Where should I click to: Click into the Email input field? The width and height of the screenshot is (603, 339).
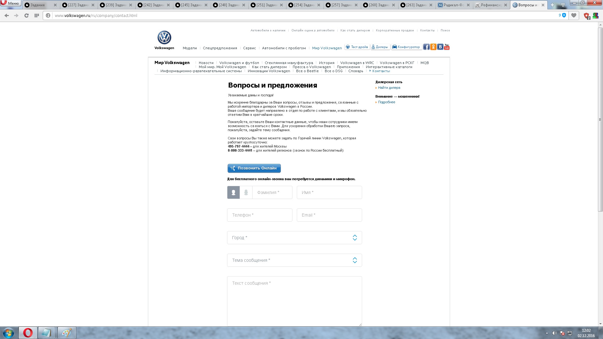(x=329, y=215)
